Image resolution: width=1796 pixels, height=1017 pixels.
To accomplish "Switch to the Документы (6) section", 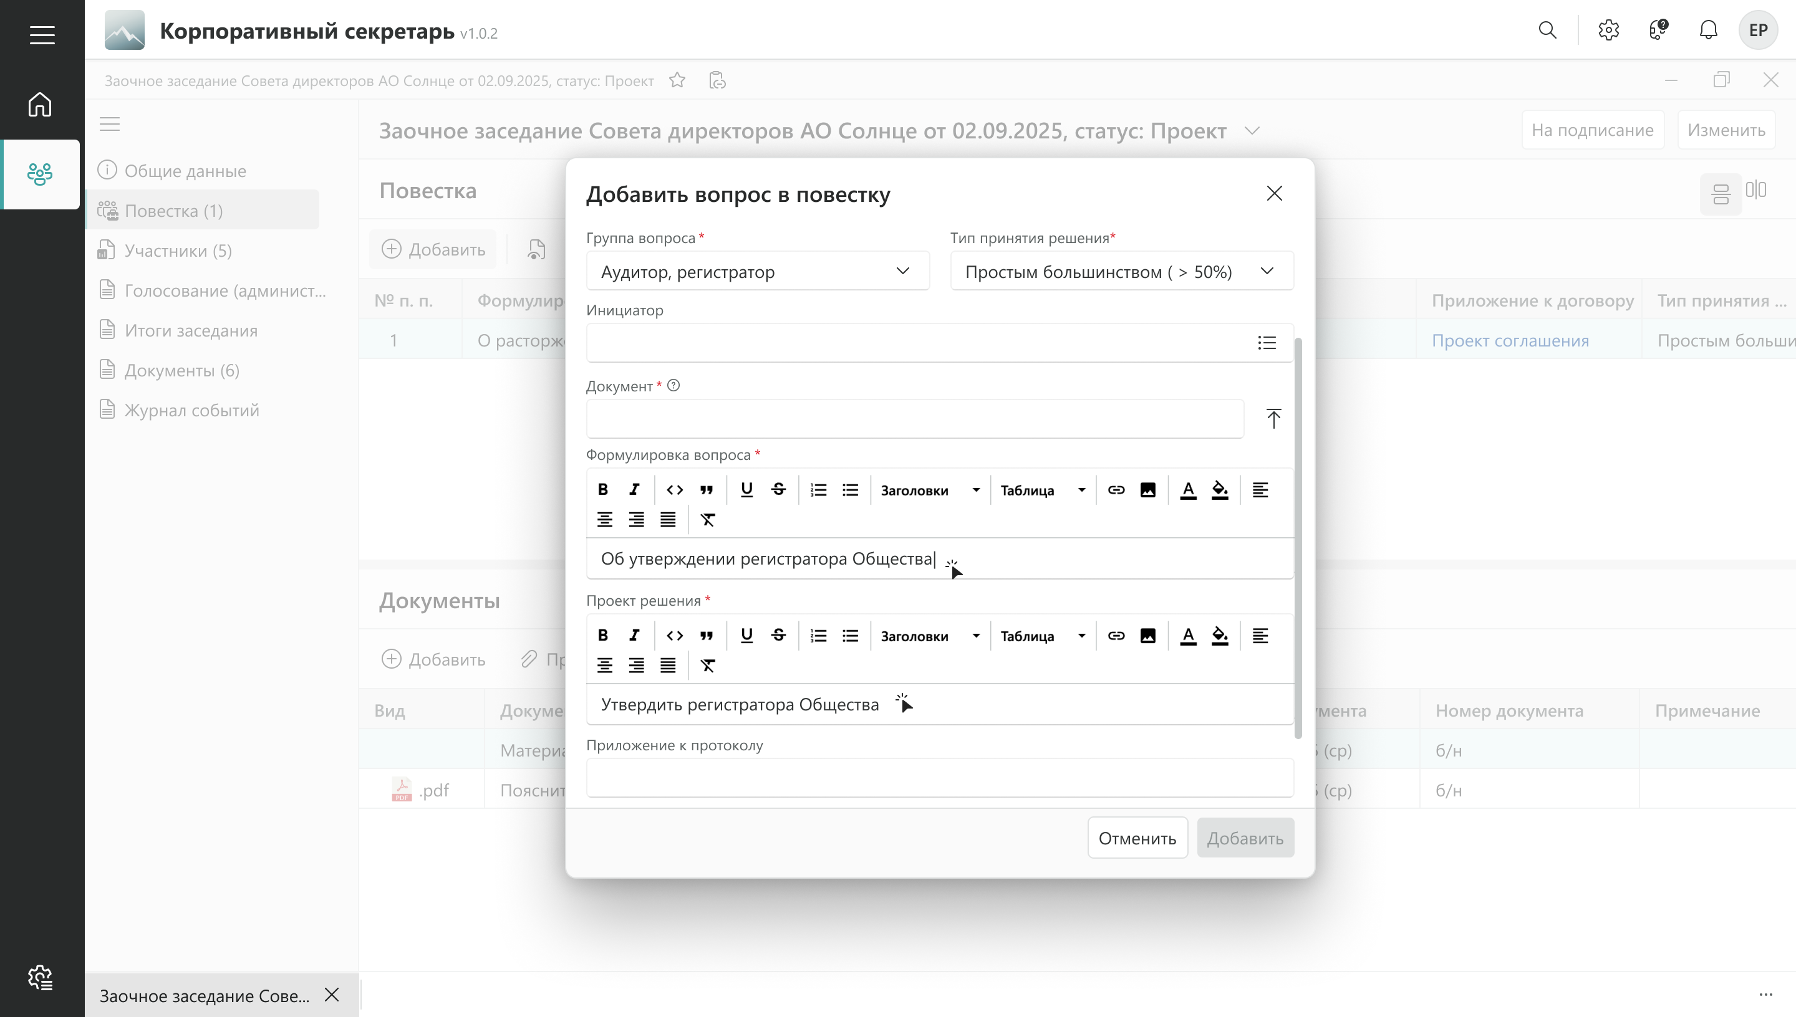I will point(181,370).
